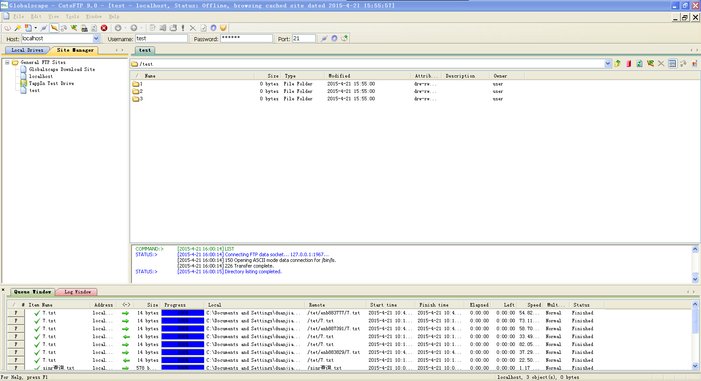Open the Tools menu
Image resolution: width=701 pixels, height=381 pixels.
tap(72, 17)
